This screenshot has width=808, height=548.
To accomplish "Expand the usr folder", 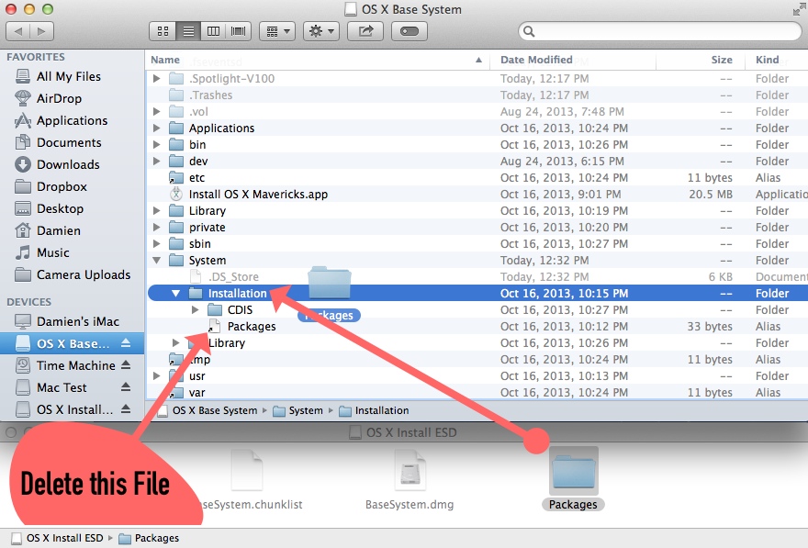I will (157, 376).
